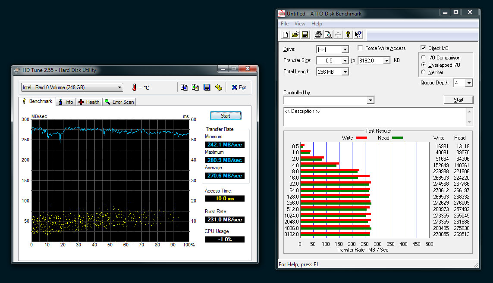The width and height of the screenshot is (493, 283).
Task: Select the I/O Comparison radio button
Action: coord(424,58)
